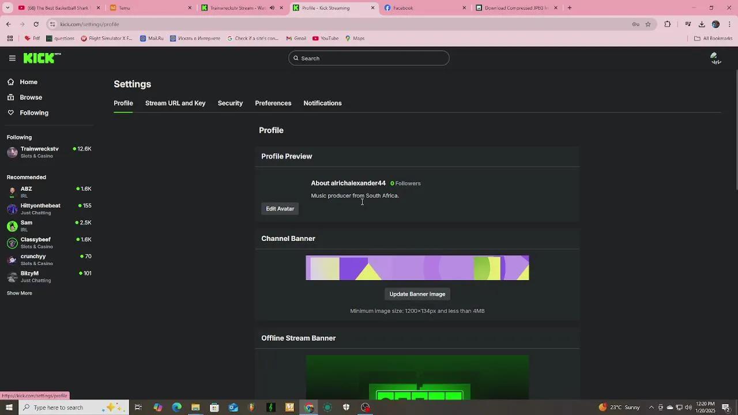View site information icon in address bar
Image resolution: width=738 pixels, height=415 pixels.
(x=52, y=24)
